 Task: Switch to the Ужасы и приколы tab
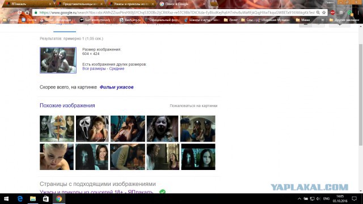(x=130, y=4)
